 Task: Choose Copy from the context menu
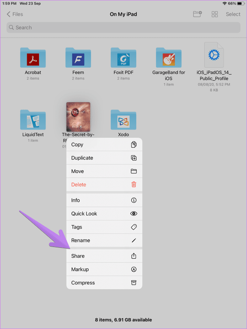[x=104, y=144]
